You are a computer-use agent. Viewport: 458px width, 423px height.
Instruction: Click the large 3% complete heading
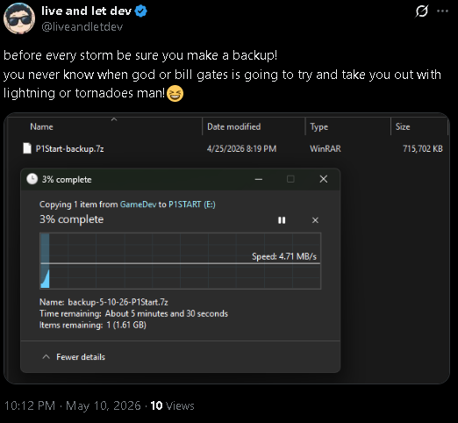pyautogui.click(x=72, y=219)
